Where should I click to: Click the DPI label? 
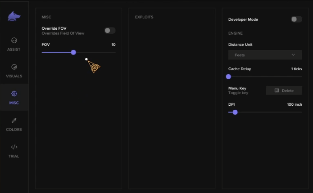point(231,104)
